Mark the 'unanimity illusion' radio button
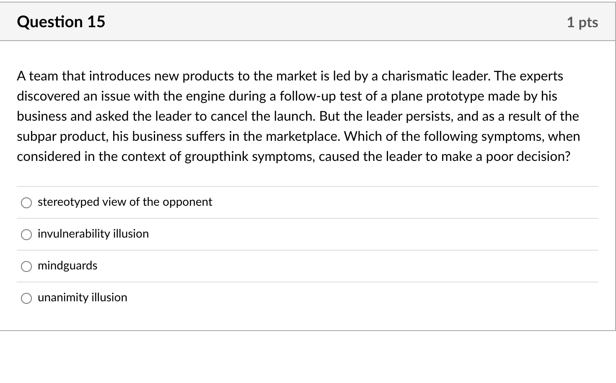Screen dimensions: 616x383 (x=26, y=298)
